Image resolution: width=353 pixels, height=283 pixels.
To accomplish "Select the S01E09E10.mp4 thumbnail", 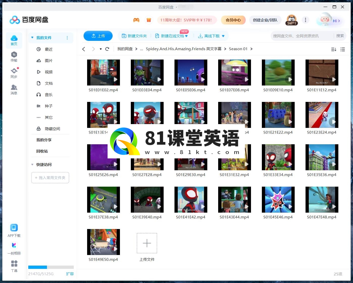I will pyautogui.click(x=278, y=72).
